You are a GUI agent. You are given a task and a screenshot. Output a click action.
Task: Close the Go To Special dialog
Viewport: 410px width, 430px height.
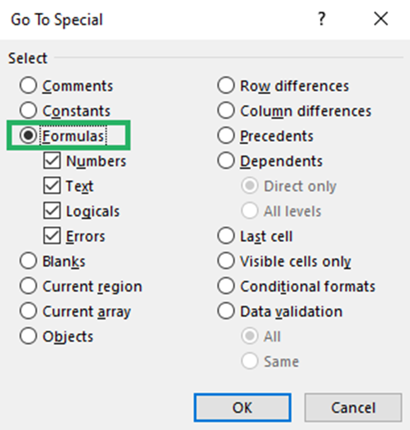380,20
